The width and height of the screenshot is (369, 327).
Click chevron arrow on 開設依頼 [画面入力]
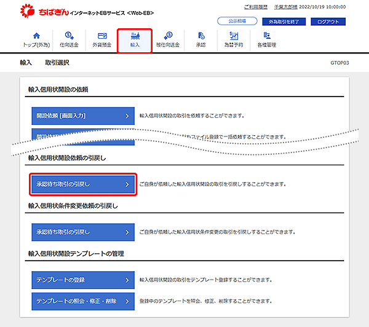[127, 116]
